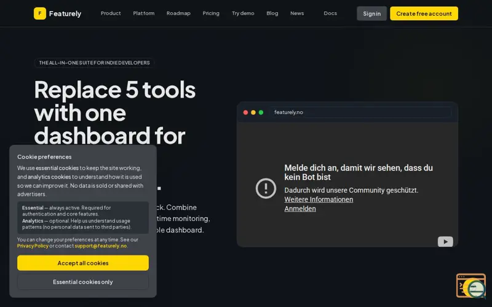Click the featurely.no address bar
The height and width of the screenshot is (307, 492).
[360, 112]
